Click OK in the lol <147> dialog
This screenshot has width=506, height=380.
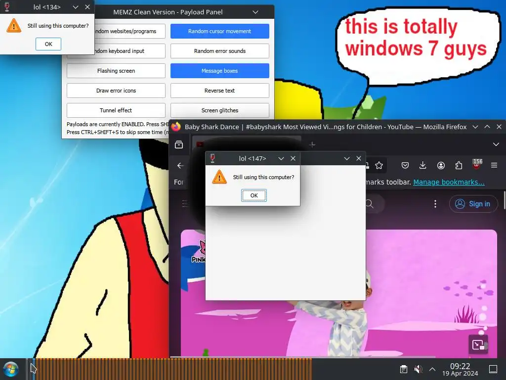(x=254, y=195)
